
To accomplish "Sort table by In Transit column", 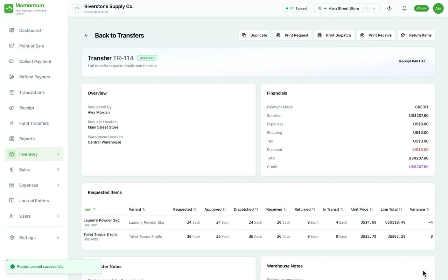I will coord(333,209).
